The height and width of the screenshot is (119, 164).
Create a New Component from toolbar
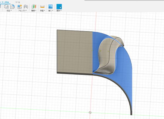tap(20, 6)
